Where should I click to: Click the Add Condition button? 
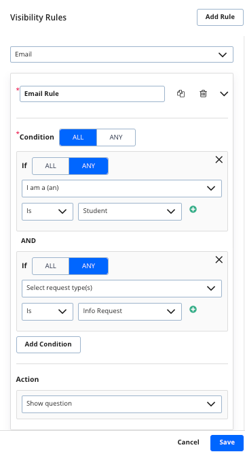48,344
